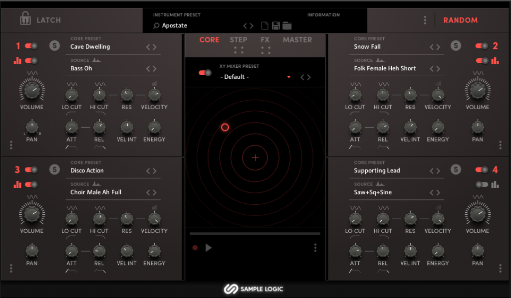Select next source after Saw+Sq+Sine
511x298 pixels.
pos(438,192)
